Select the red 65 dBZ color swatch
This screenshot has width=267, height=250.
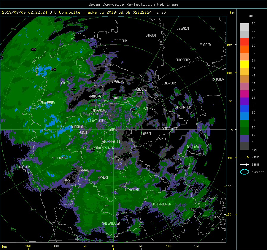244,42
